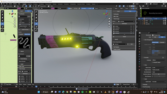Screen dimensions: 167x94
Task: Click the Vertex Group Search field containing hammer
Action: point(120,44)
